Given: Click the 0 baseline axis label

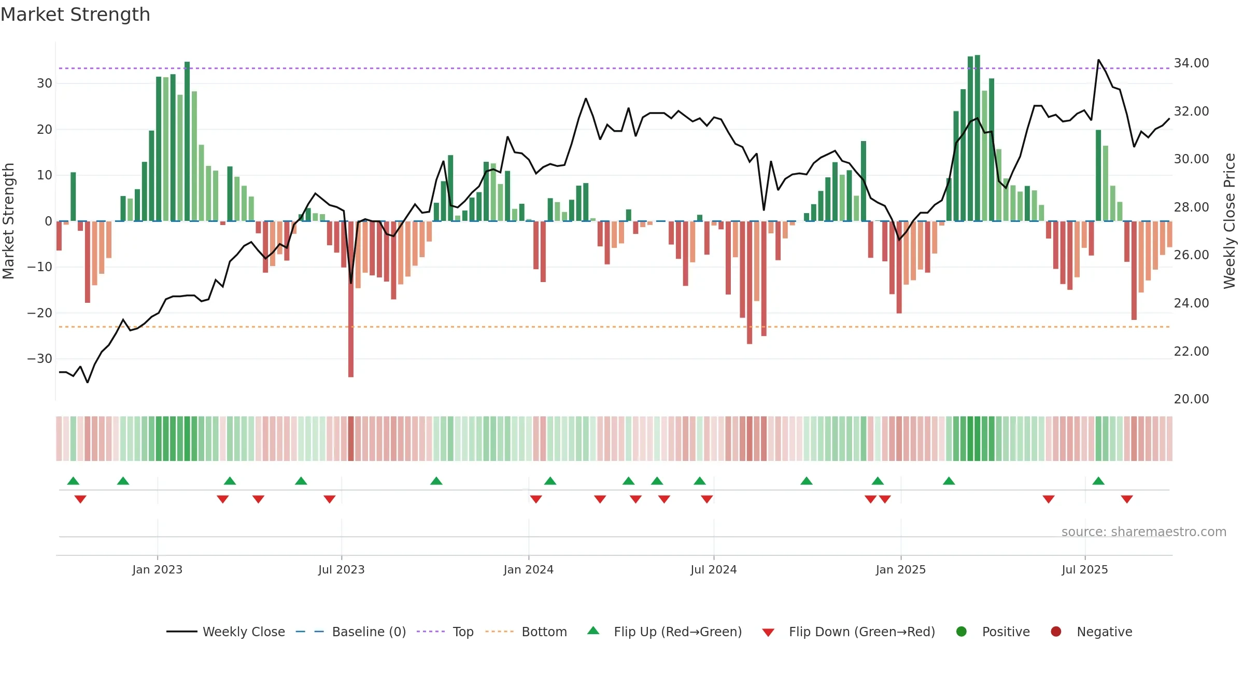Looking at the screenshot, I should (x=48, y=221).
